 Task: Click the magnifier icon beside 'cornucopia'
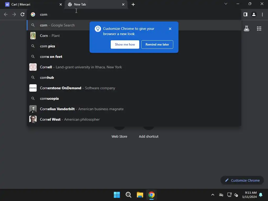coord(33,98)
